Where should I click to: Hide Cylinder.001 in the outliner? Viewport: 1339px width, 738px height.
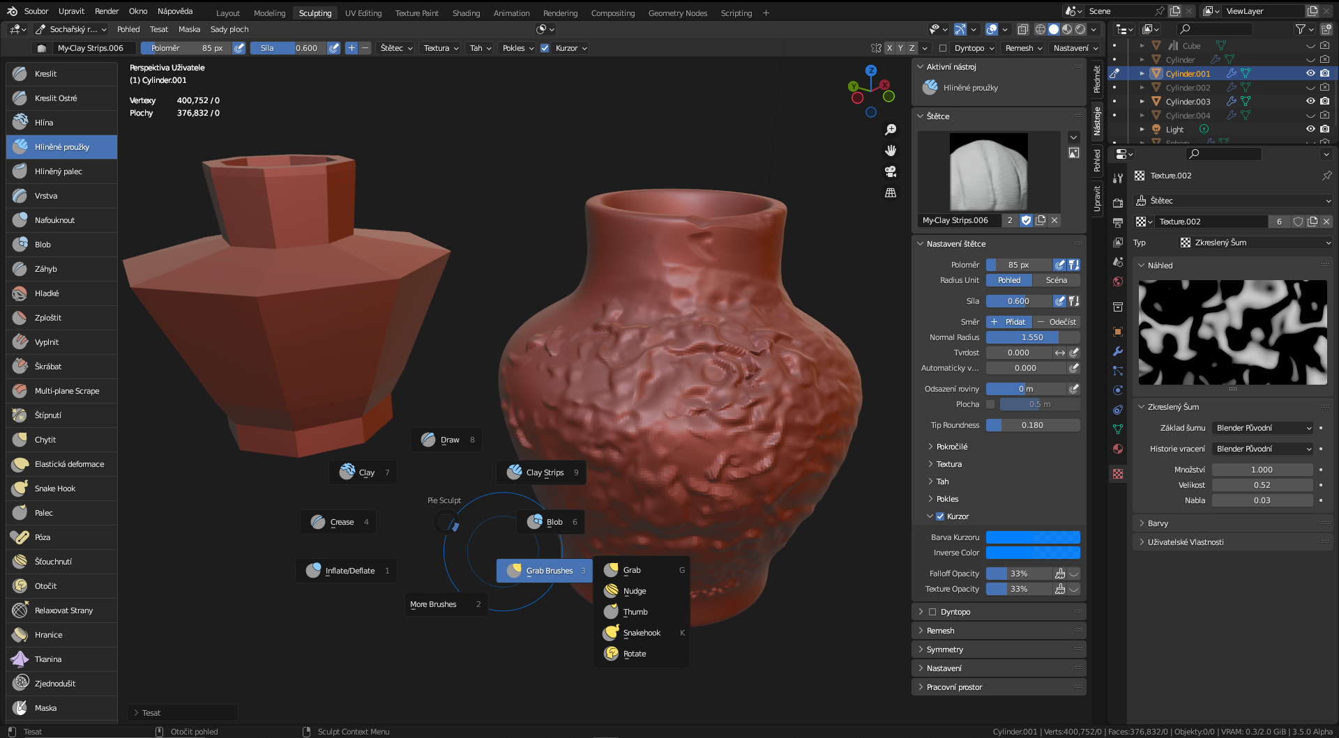tap(1310, 73)
